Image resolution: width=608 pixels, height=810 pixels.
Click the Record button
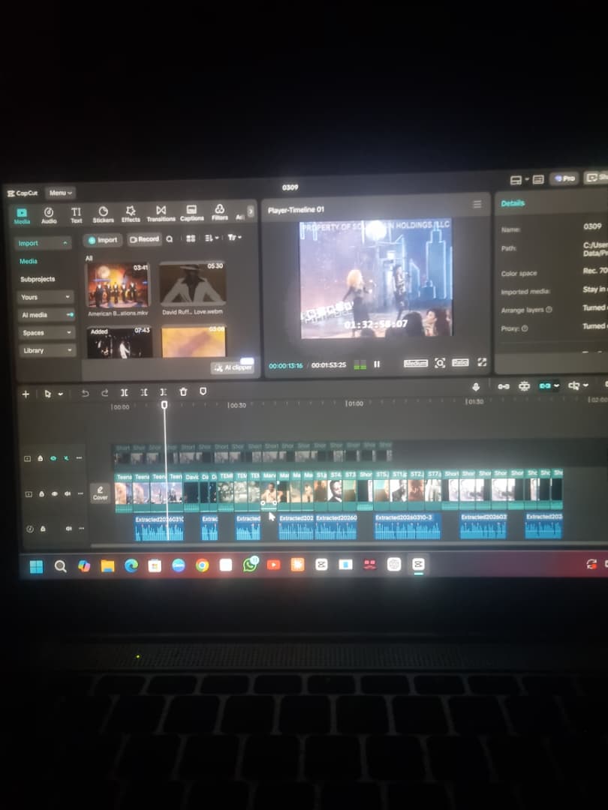pyautogui.click(x=144, y=239)
